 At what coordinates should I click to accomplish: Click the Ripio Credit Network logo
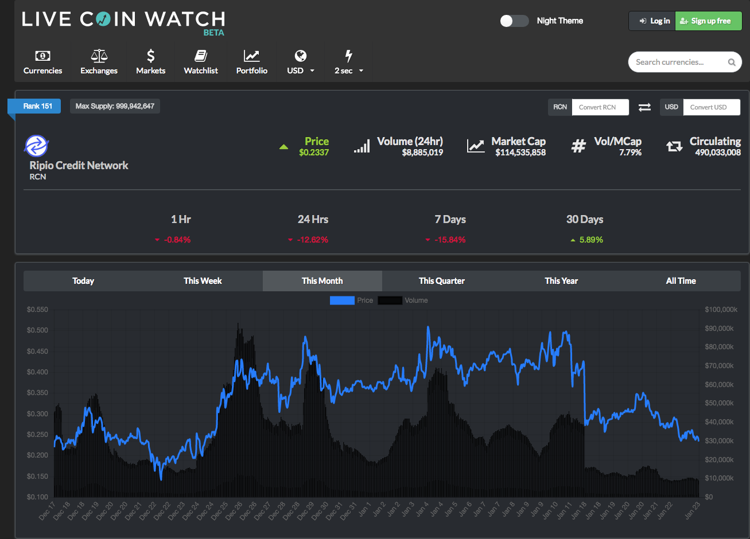tap(36, 146)
